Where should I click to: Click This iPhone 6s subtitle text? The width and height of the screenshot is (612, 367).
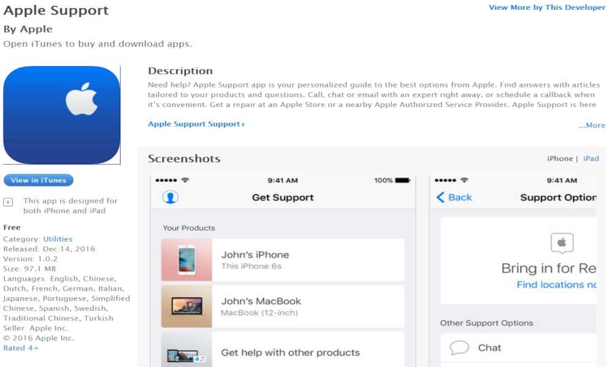click(252, 266)
